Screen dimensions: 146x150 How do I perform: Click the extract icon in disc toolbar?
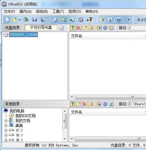click(x=99, y=28)
